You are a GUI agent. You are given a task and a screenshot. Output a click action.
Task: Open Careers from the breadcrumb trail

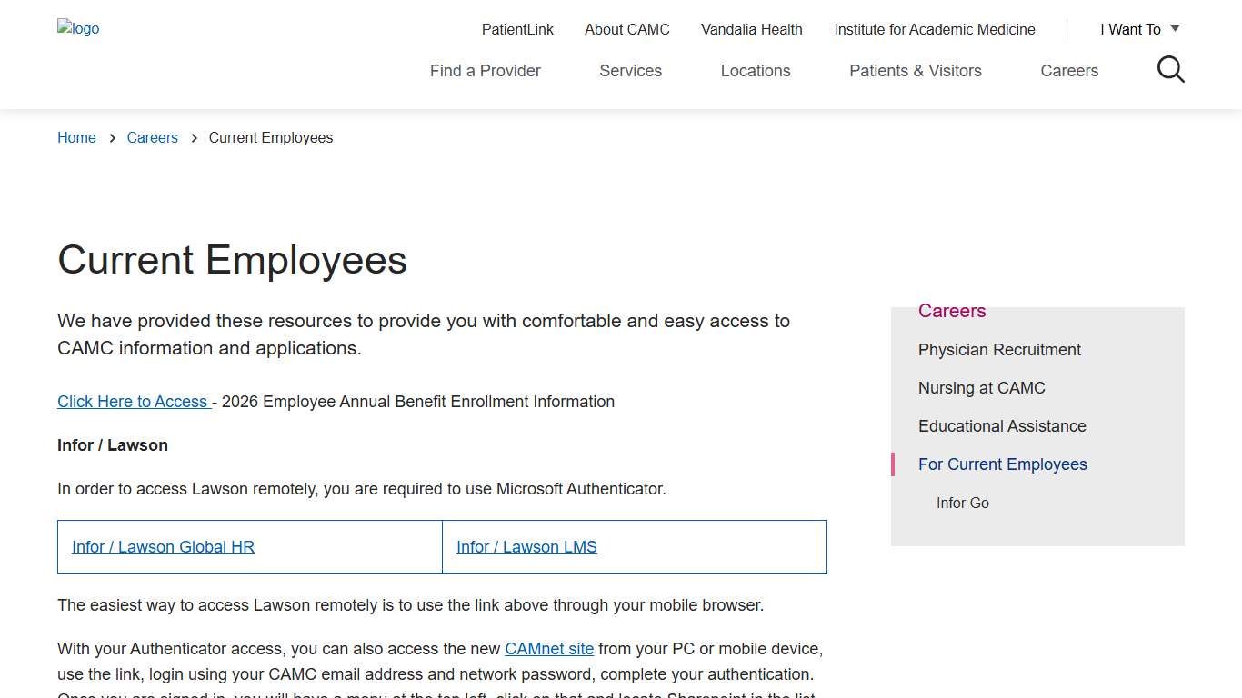coord(152,137)
